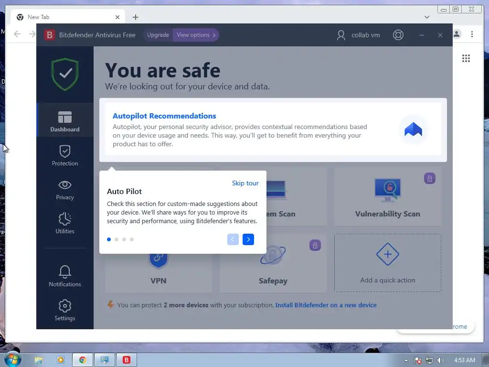Viewport: 489px width, 367px height.
Task: Open the Utilities section
Action: tap(65, 223)
